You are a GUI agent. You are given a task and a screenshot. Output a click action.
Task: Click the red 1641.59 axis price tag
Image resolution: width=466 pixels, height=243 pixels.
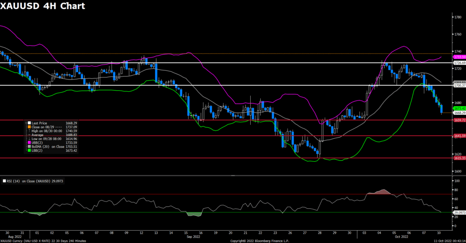pyautogui.click(x=459, y=136)
